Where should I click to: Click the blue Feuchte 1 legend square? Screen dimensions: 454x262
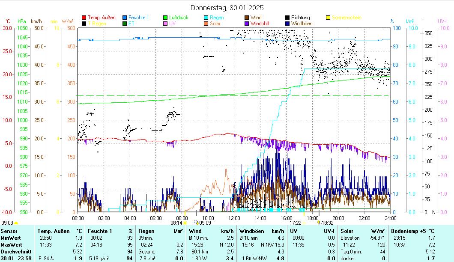tap(125, 18)
